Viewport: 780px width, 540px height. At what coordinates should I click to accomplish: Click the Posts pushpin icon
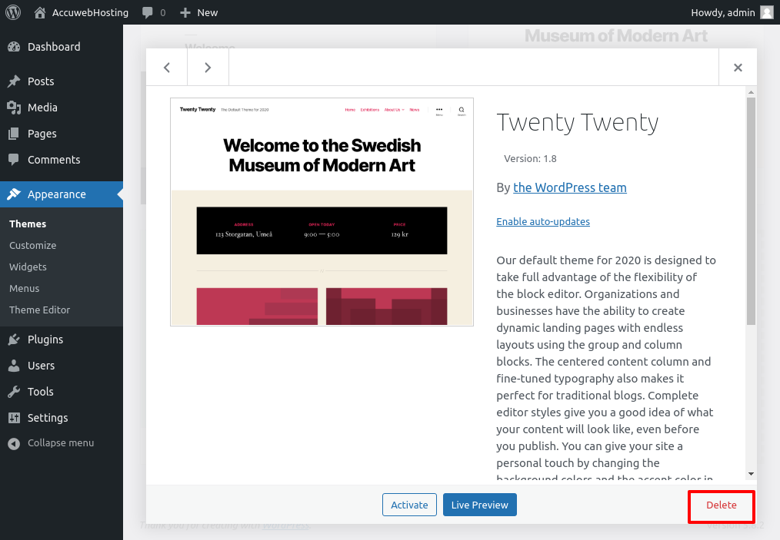14,81
